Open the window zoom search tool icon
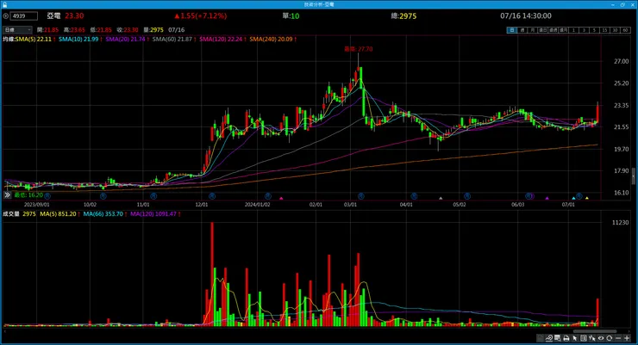 pos(558,338)
